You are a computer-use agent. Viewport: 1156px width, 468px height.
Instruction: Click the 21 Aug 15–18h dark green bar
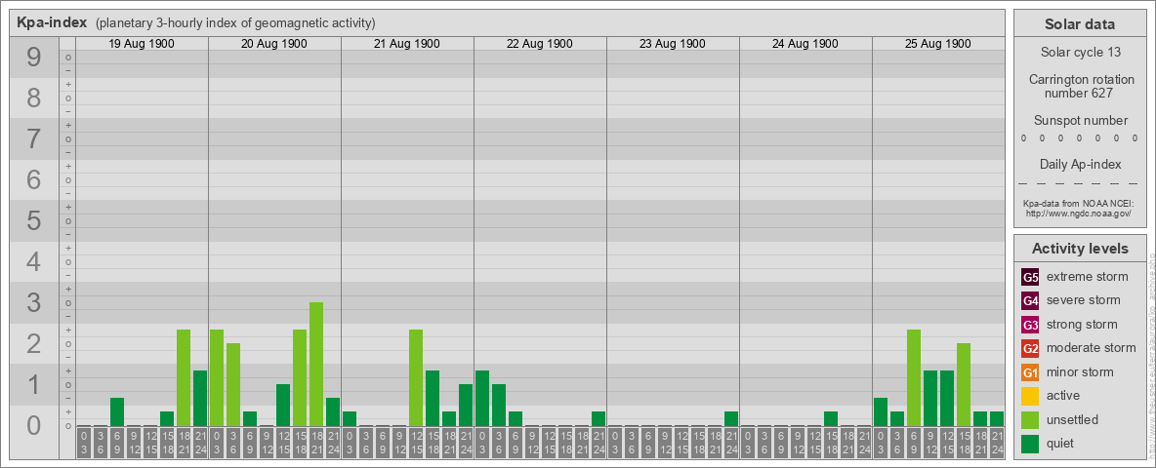coord(432,399)
